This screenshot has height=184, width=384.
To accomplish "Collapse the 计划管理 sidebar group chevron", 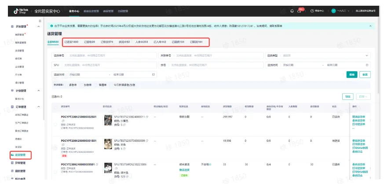I will pyautogui.click(x=38, y=91).
